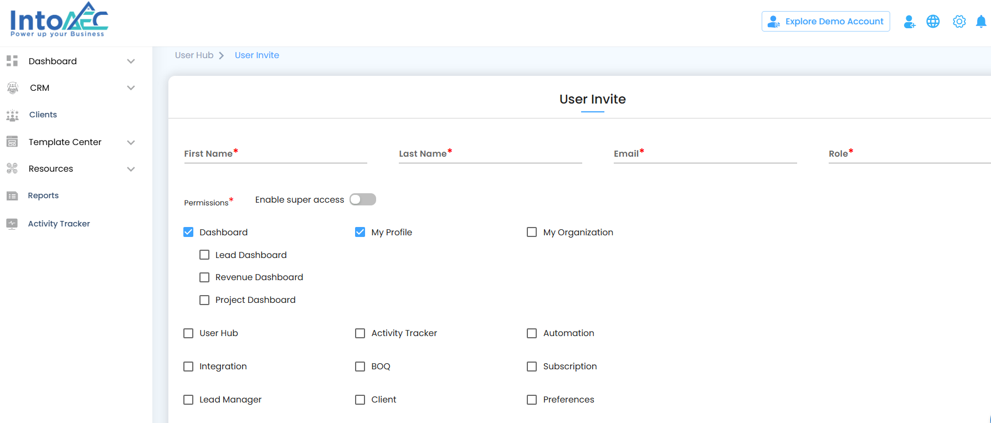Open the Role field dropdown
Viewport: 991px width, 423px height.
coord(908,154)
